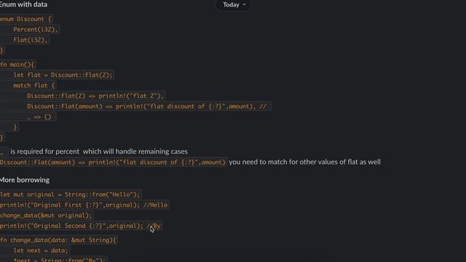Click 'Original Second' println line

tap(80, 226)
